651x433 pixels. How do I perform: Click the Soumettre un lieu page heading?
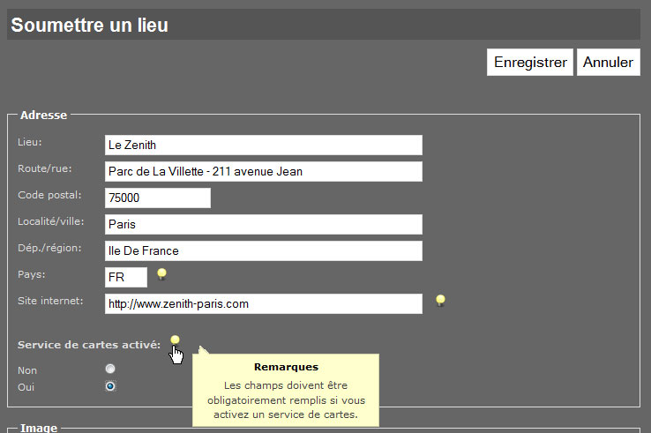(90, 25)
